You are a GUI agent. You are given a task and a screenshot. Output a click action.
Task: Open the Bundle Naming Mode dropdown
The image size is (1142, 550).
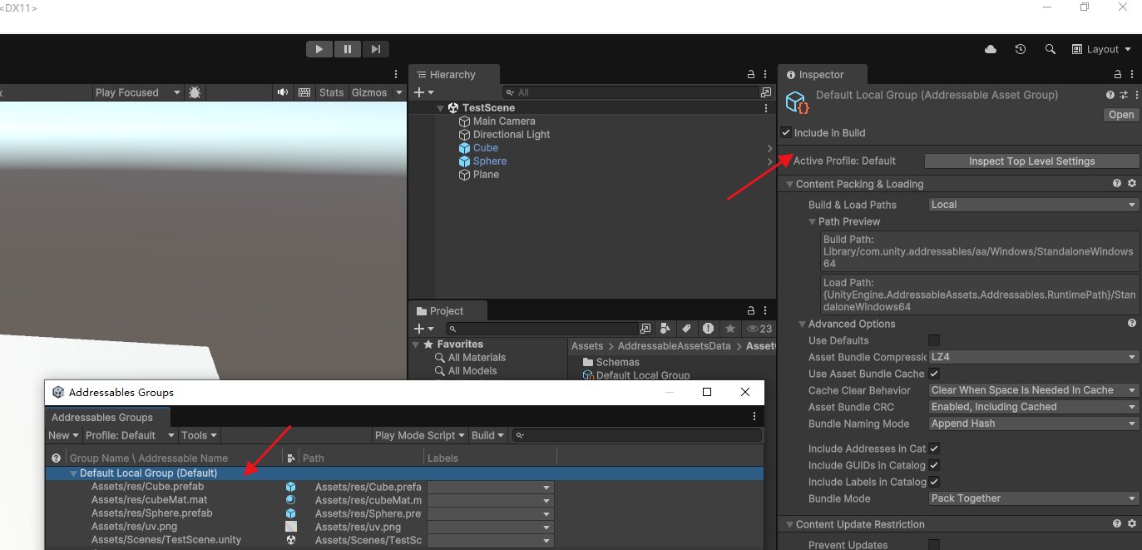tap(1034, 424)
